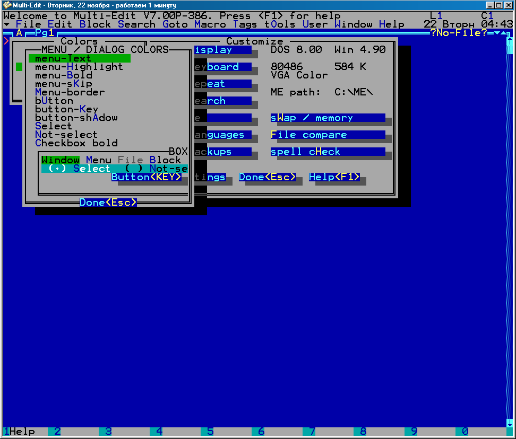Open the system menu triangle before File
Image resolution: width=516 pixels, height=439 pixels.
6,24
